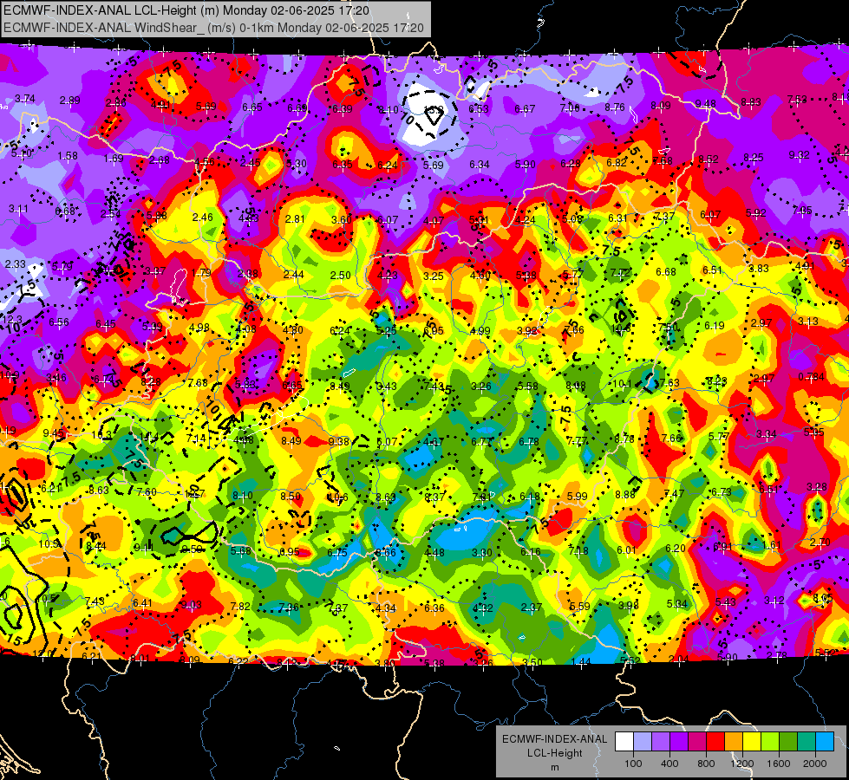Click the legend tick label '2000'

tap(815, 764)
